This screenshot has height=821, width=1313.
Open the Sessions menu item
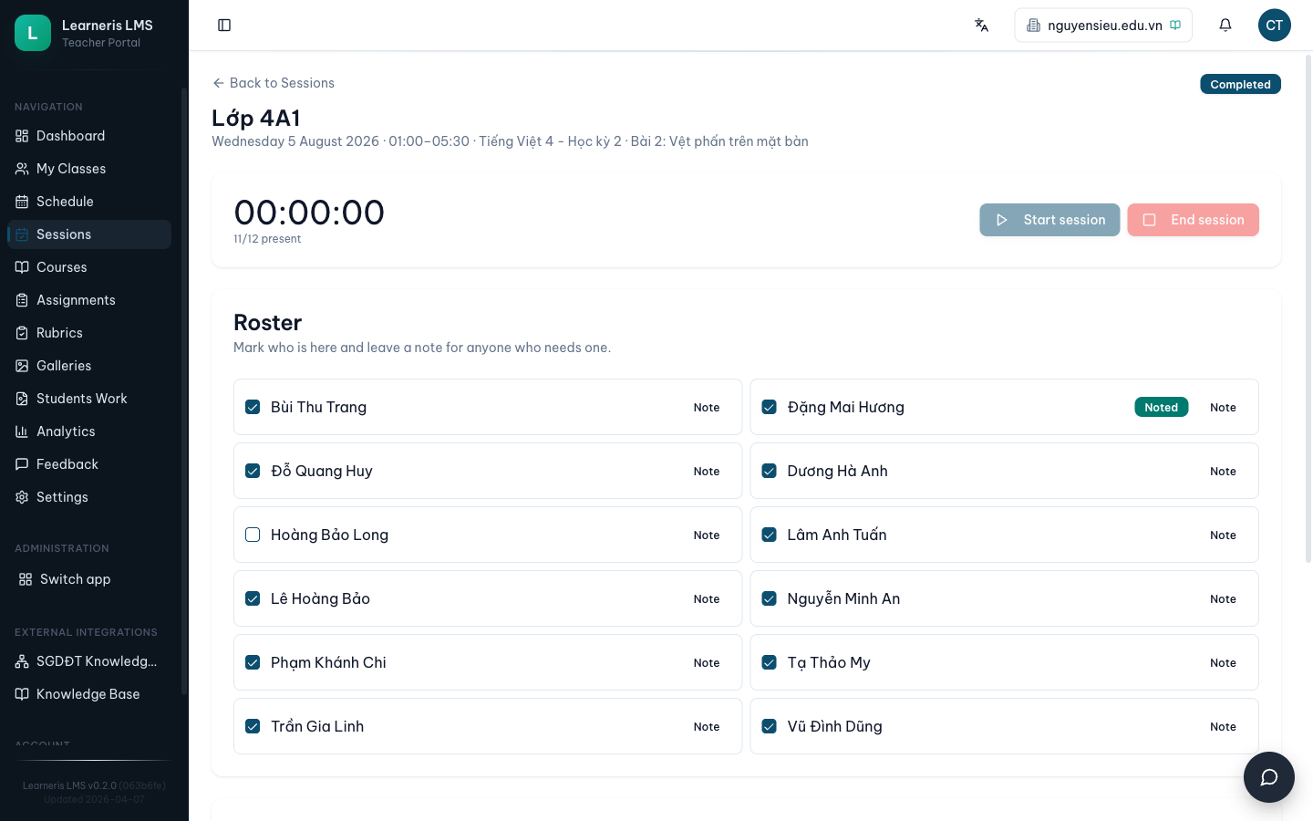click(x=89, y=234)
